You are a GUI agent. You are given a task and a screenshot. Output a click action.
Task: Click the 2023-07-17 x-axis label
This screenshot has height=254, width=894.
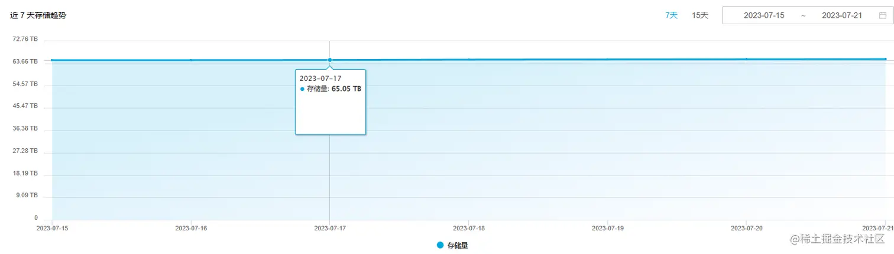(x=329, y=227)
